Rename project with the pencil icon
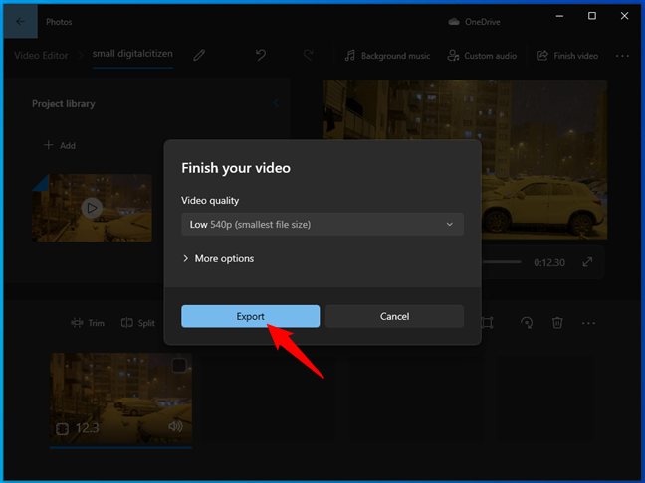The image size is (645, 483). (x=199, y=55)
